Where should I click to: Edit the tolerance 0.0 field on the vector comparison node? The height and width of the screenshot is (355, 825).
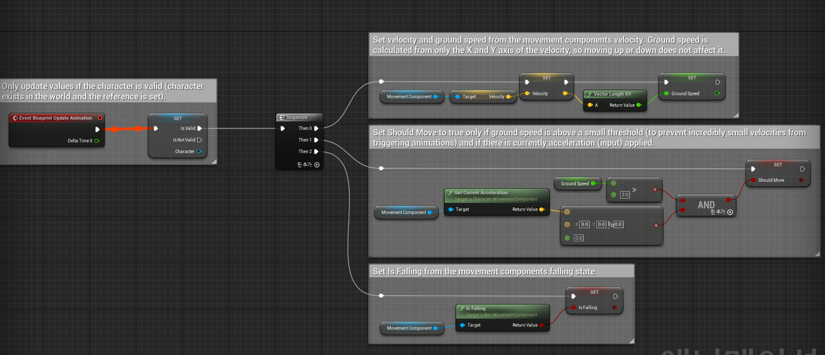pyautogui.click(x=578, y=238)
